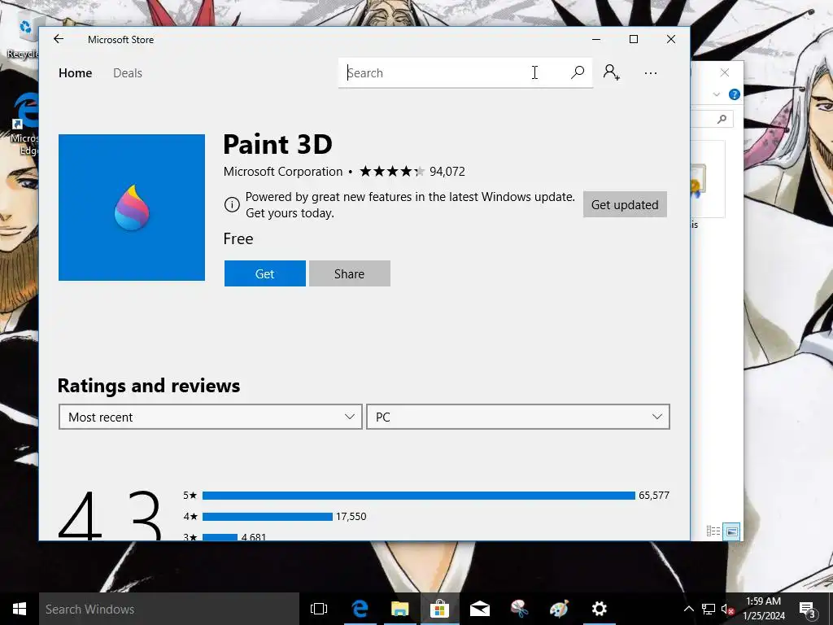This screenshot has width=833, height=625.
Task: Open Microsoft Edge from the taskbar
Action: (x=360, y=609)
